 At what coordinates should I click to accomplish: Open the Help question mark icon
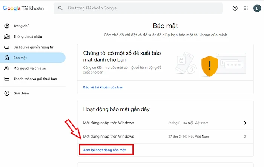pyautogui.click(x=235, y=8)
